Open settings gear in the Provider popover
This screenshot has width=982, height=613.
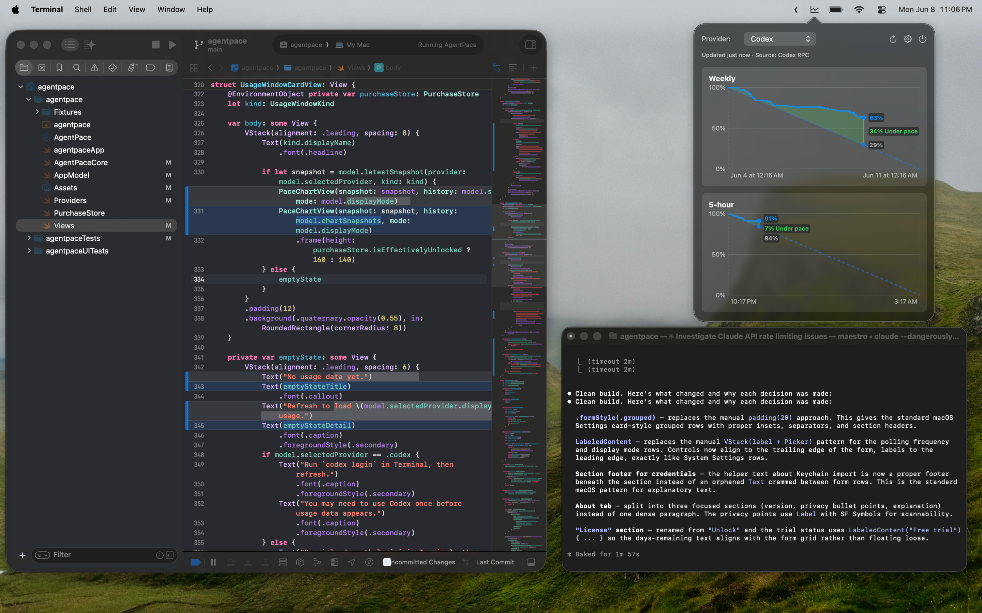click(x=908, y=39)
